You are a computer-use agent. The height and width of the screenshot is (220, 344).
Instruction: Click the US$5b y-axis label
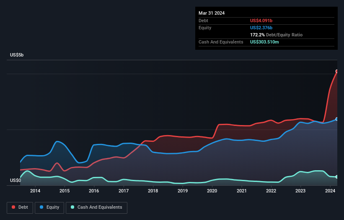tap(17, 55)
